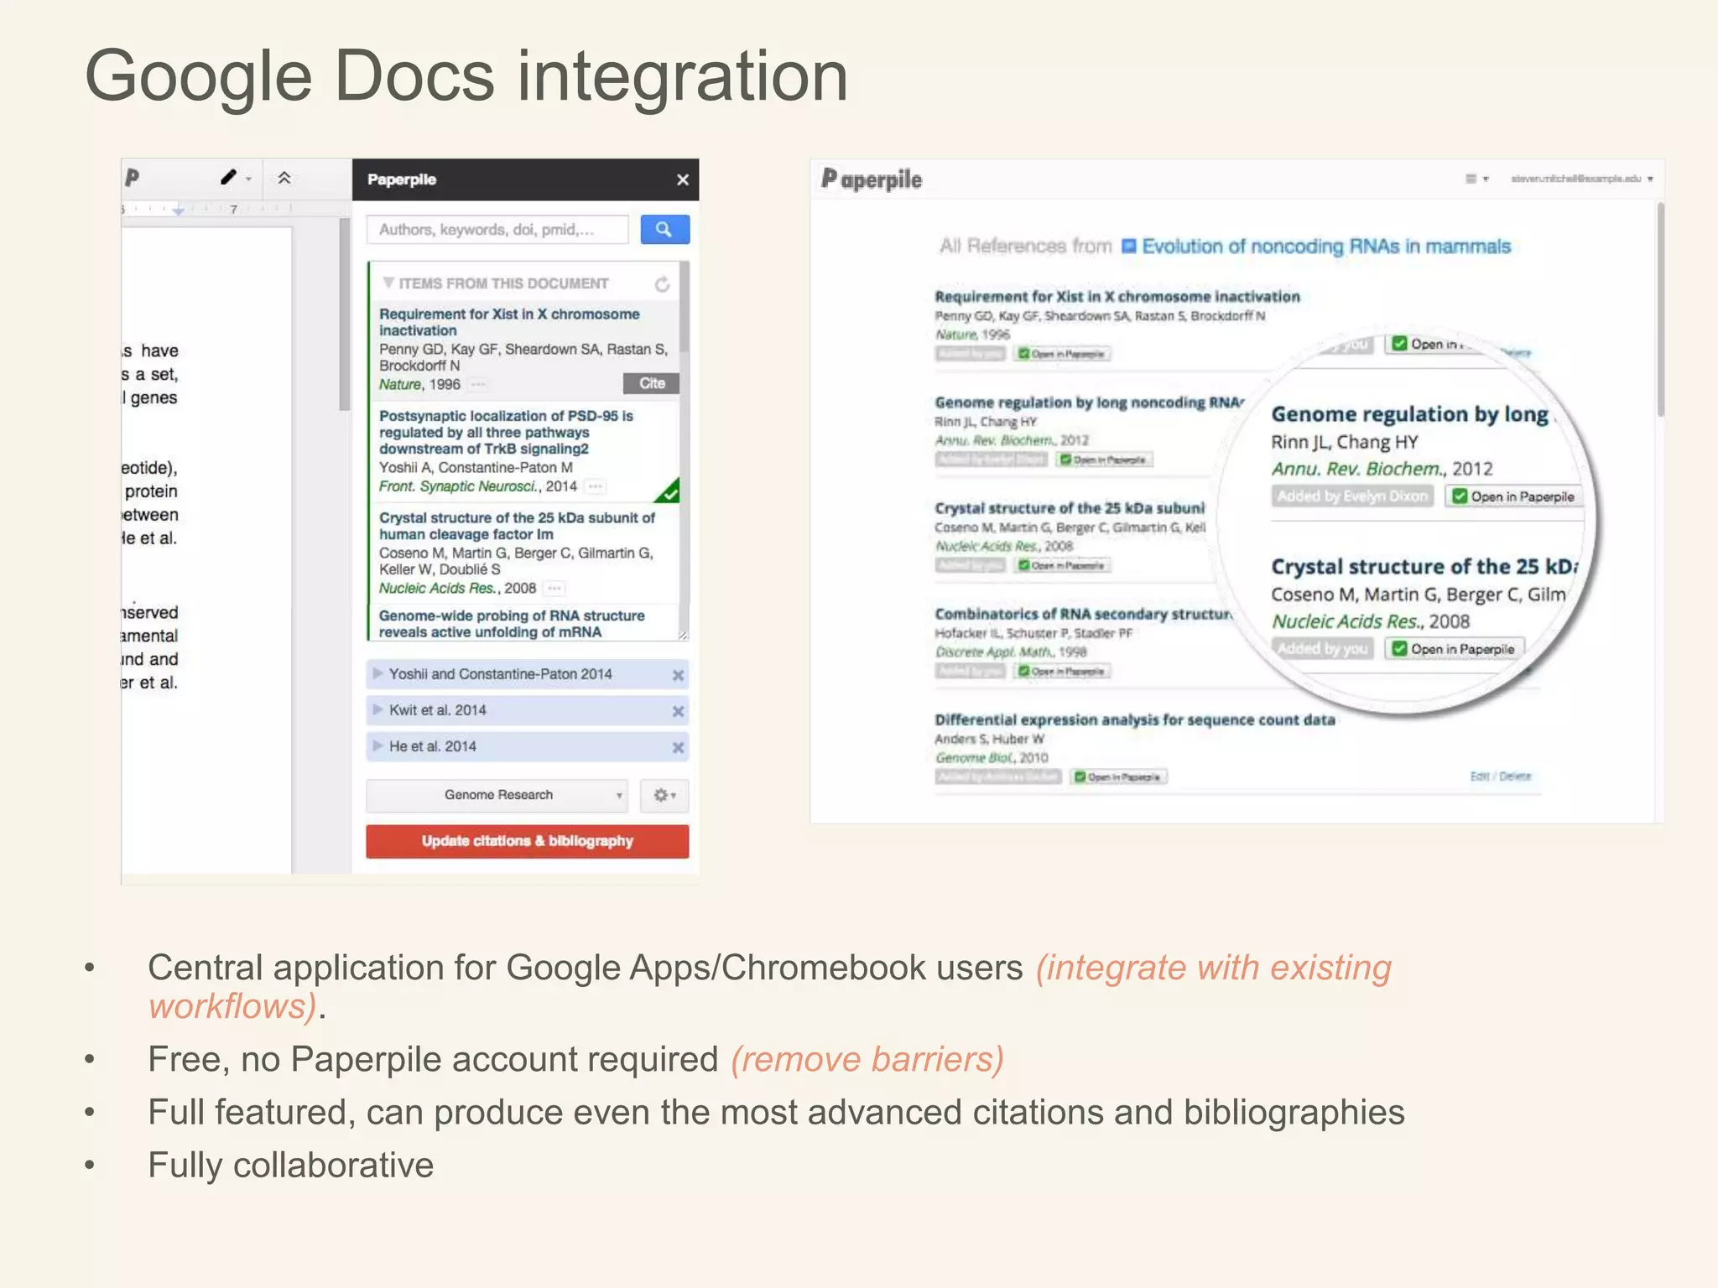The width and height of the screenshot is (1718, 1288).
Task: Click Added by Evelyn Dixon label
Action: (1352, 496)
